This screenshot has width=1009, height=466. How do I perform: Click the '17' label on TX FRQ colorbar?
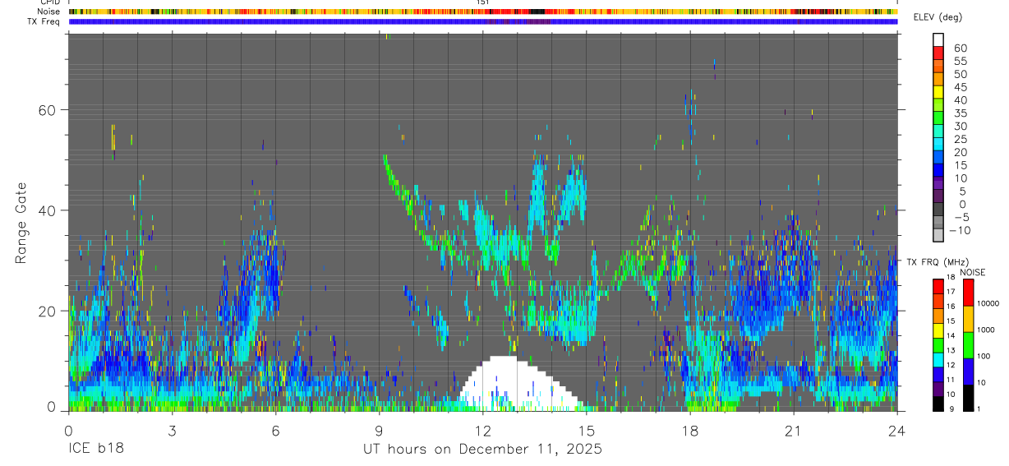click(x=951, y=292)
